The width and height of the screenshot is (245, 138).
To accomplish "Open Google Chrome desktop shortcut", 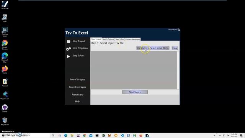I will pos(5,45).
